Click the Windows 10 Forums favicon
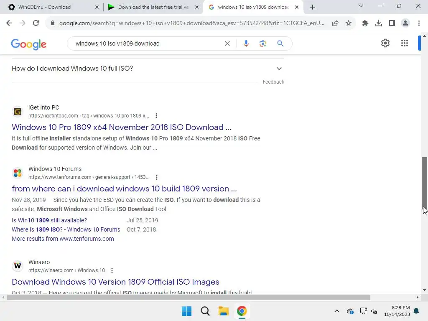The width and height of the screenshot is (428, 321). pos(18,173)
